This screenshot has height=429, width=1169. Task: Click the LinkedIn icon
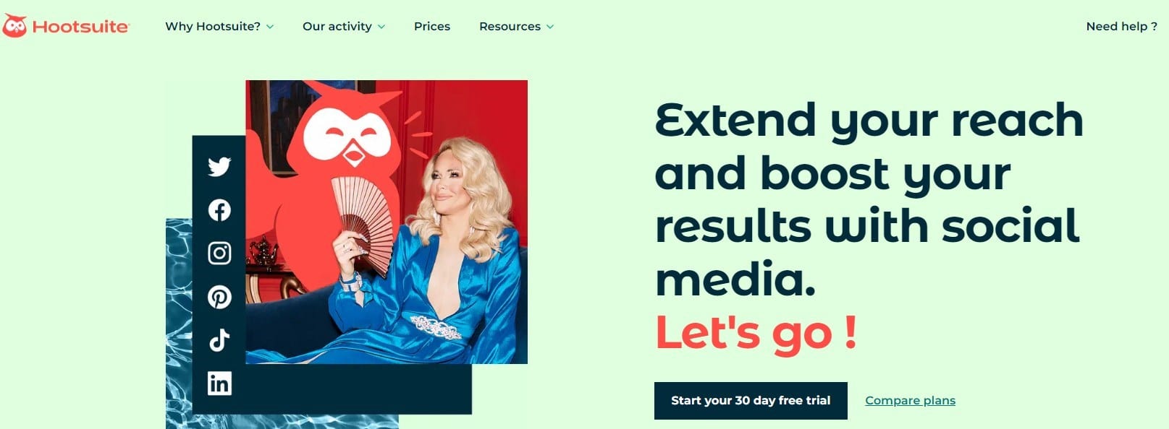click(219, 383)
